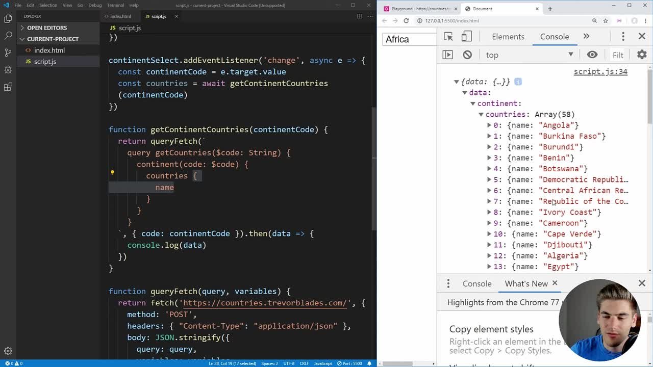Toggle the DevTools device toolbar
Image resolution: width=653 pixels, height=367 pixels.
point(466,36)
